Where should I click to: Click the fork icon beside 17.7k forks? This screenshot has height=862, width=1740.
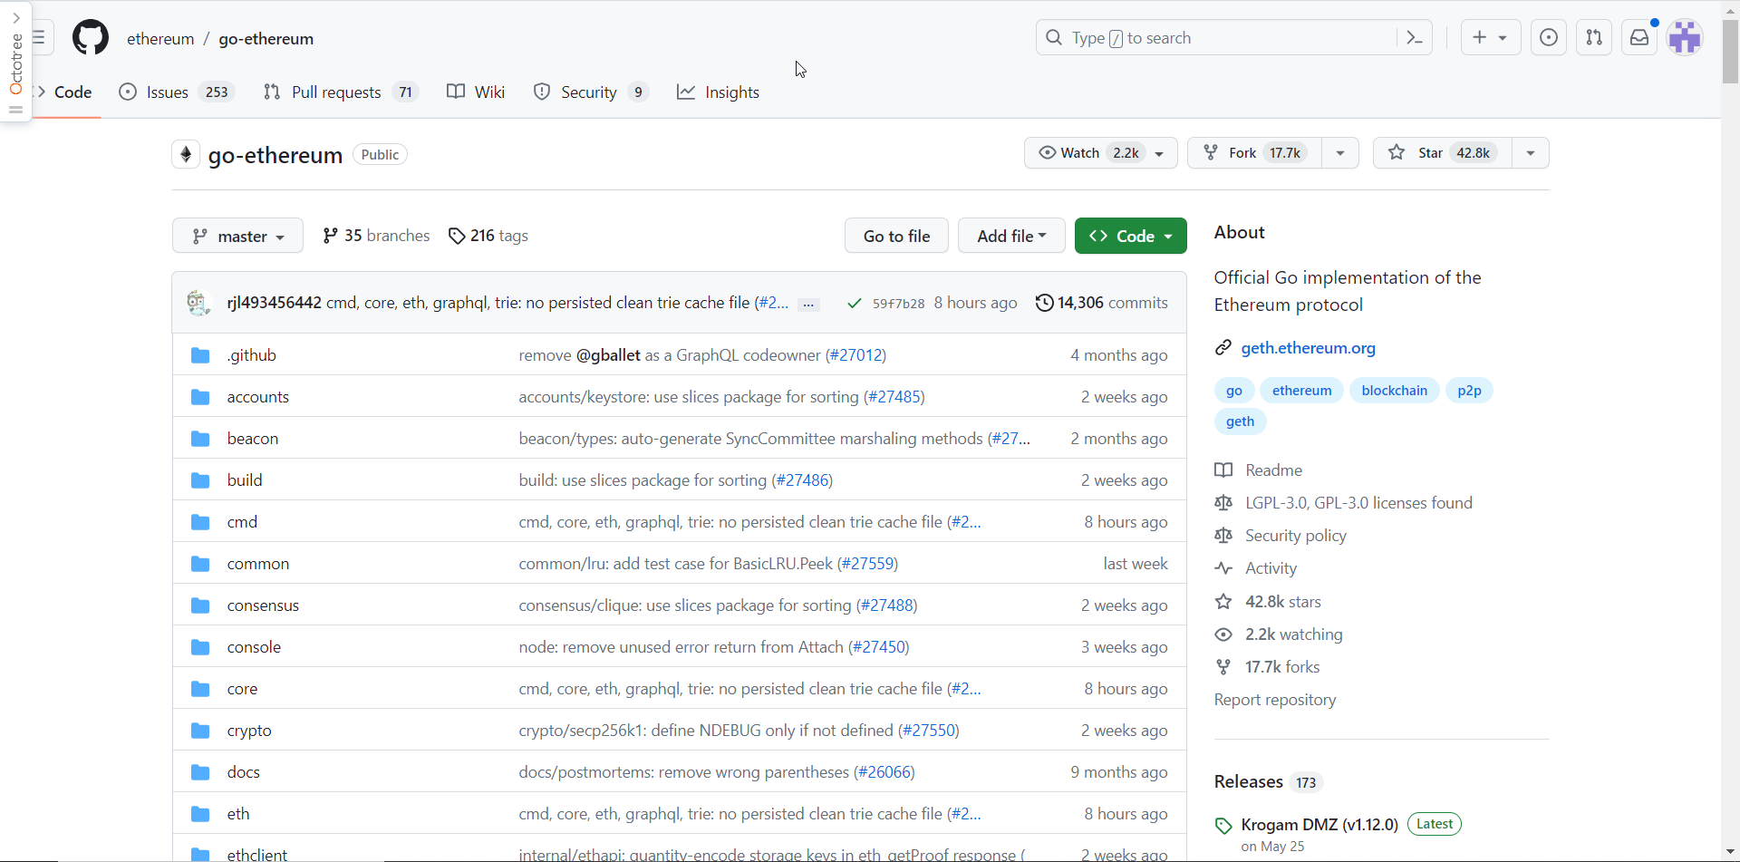click(1223, 667)
